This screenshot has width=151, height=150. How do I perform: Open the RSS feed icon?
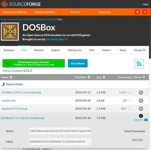[x=139, y=64]
